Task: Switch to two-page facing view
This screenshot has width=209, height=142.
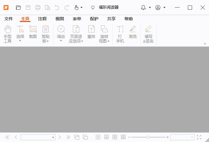Action: [115, 137]
